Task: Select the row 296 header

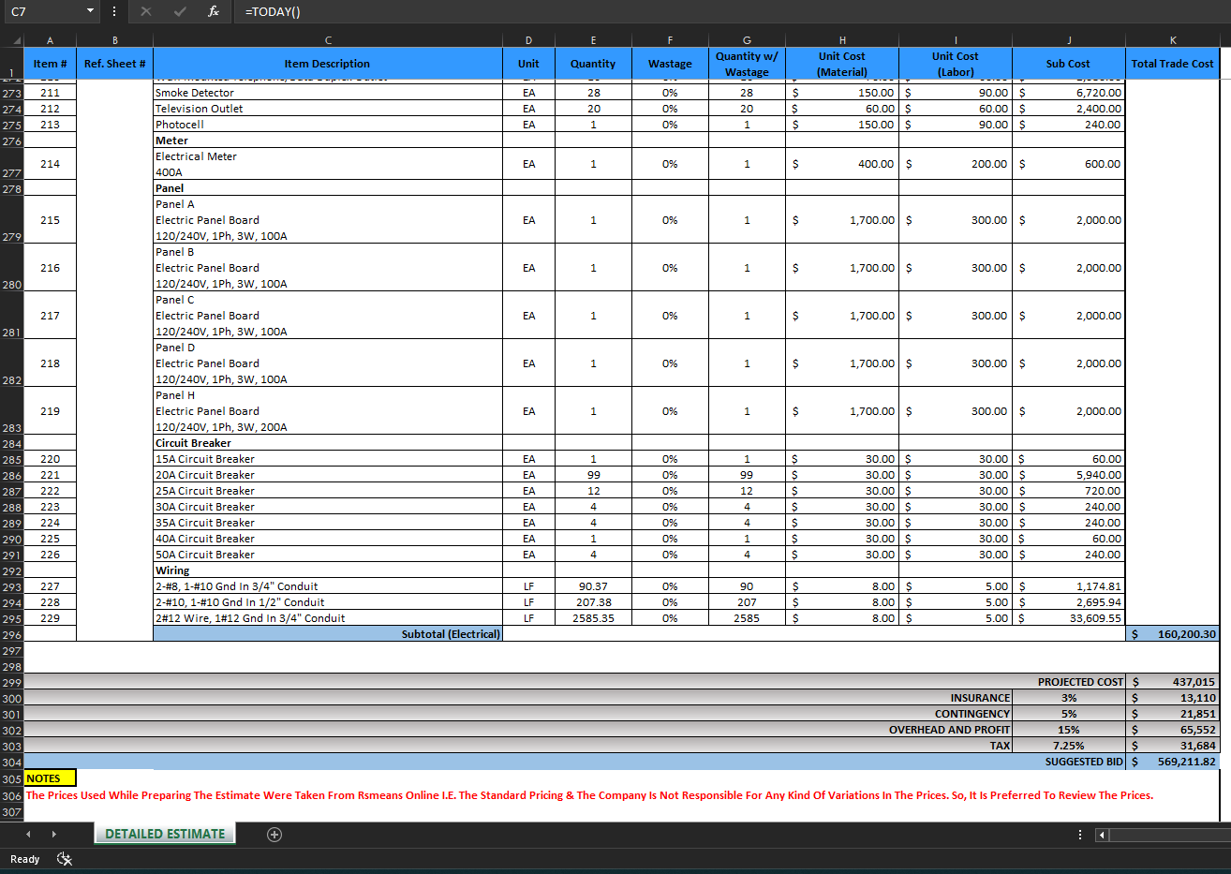Action: pyautogui.click(x=11, y=634)
